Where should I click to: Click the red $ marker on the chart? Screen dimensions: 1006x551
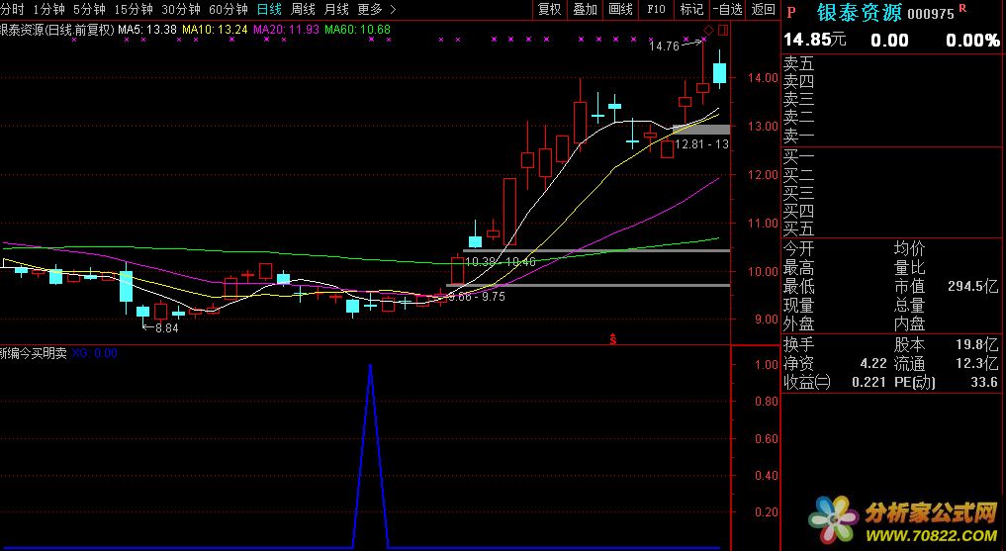point(613,339)
